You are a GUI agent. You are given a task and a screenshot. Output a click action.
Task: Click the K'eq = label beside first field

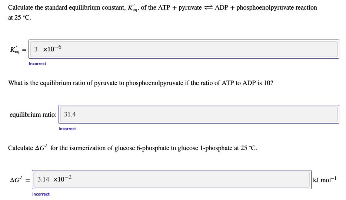[x=18, y=50]
